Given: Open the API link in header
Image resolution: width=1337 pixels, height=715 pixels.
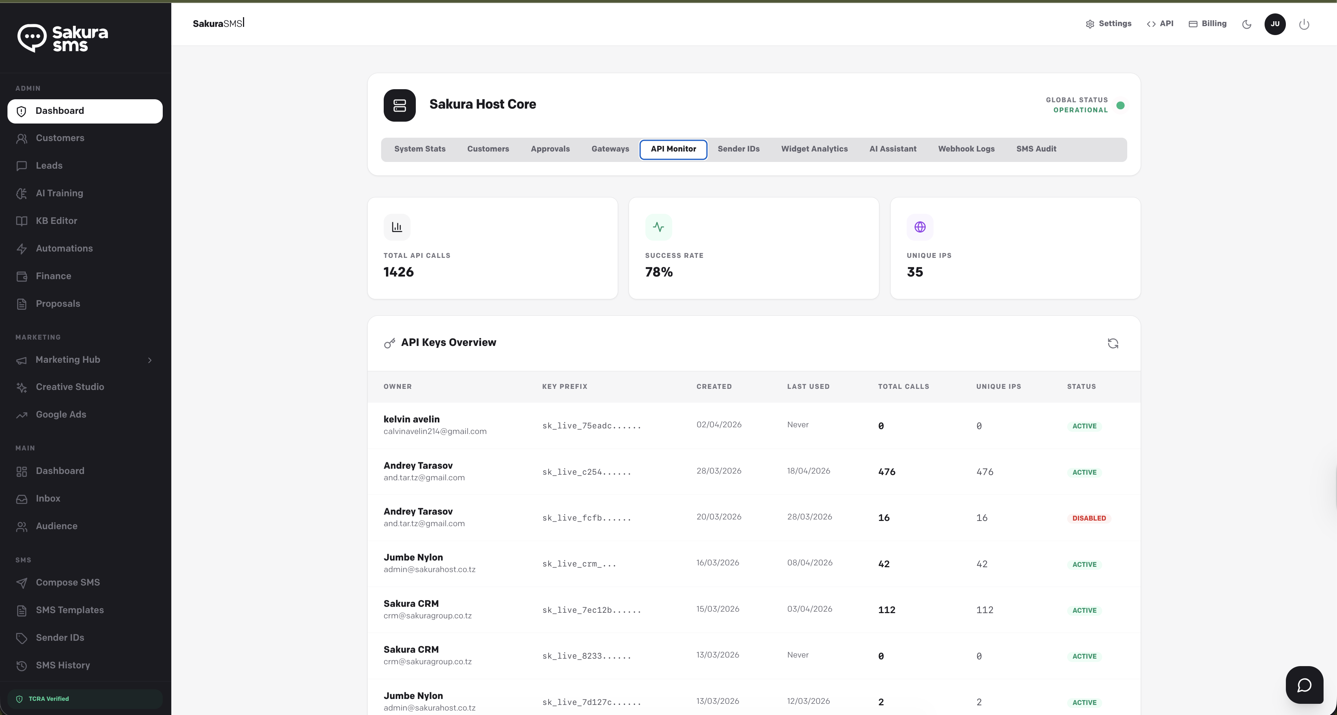Looking at the screenshot, I should (1160, 24).
